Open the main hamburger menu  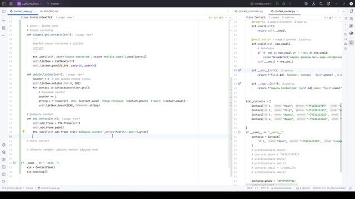coord(11,4)
